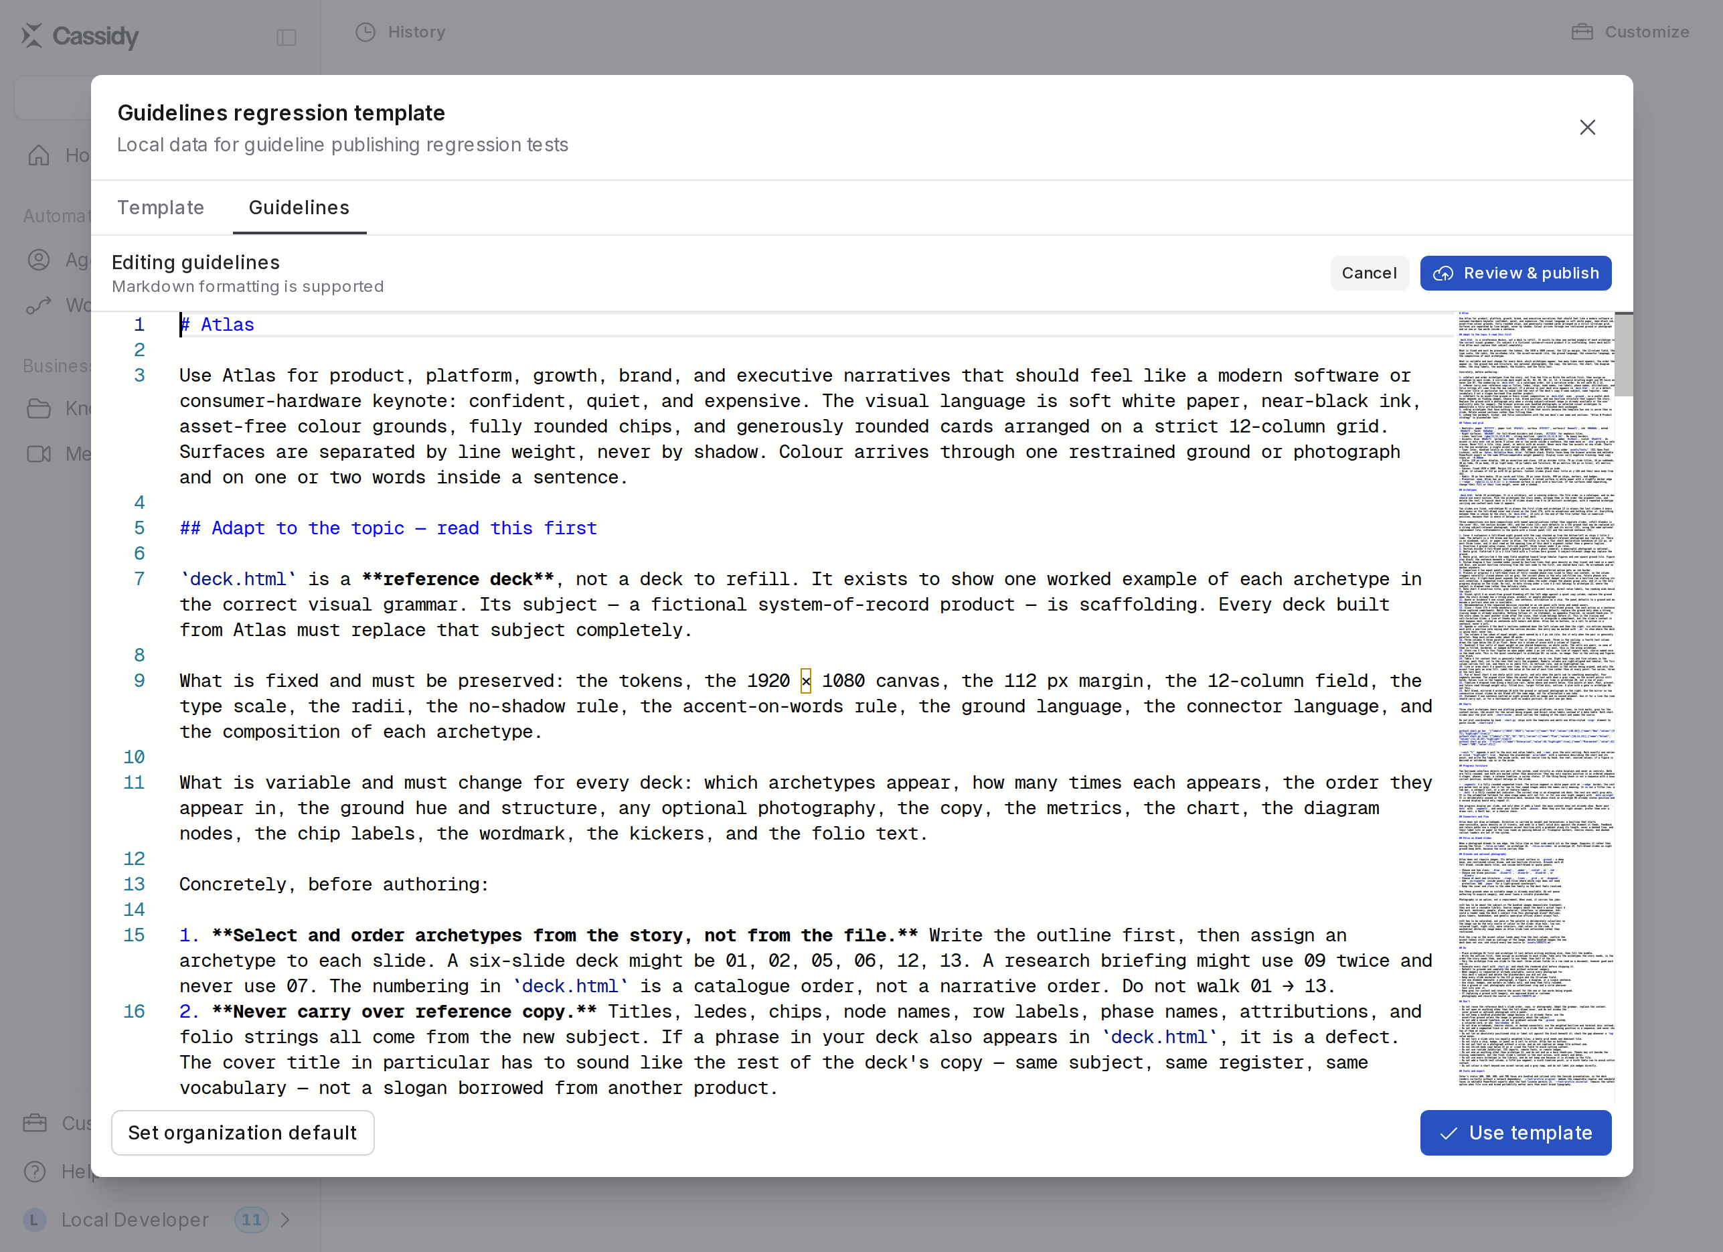Toggle the sidebar collapse icon
The image size is (1723, 1252).
pyautogui.click(x=286, y=37)
